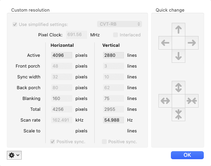Click the horizontal Front porch field

(62, 66)
